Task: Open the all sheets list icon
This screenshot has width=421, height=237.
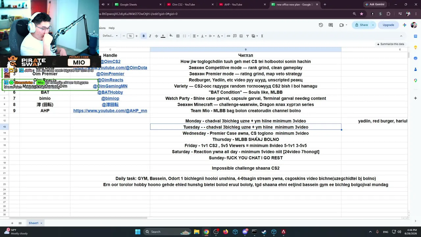Action: point(20,223)
